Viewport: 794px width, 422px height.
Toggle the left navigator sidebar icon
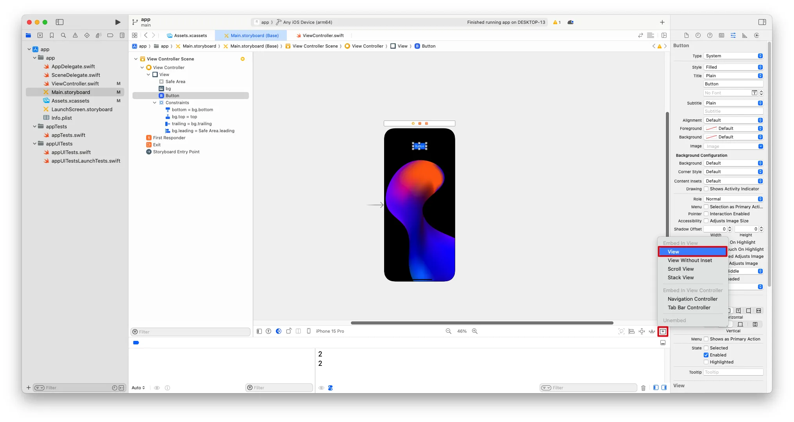(x=60, y=22)
